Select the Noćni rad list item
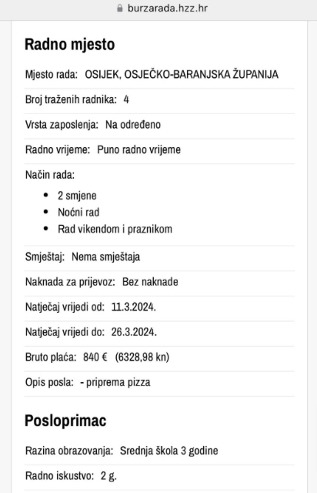Image resolution: width=317 pixels, height=493 pixels. (x=78, y=212)
